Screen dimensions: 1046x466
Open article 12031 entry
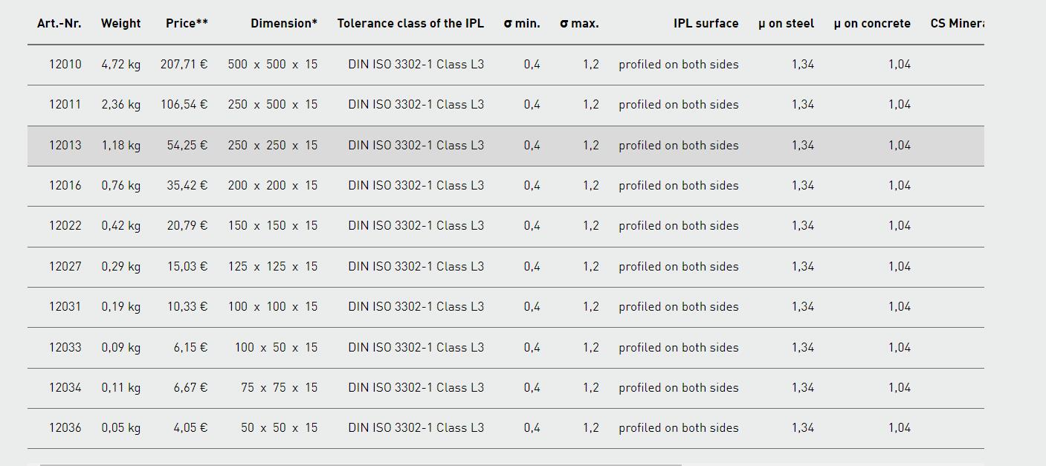pos(506,307)
